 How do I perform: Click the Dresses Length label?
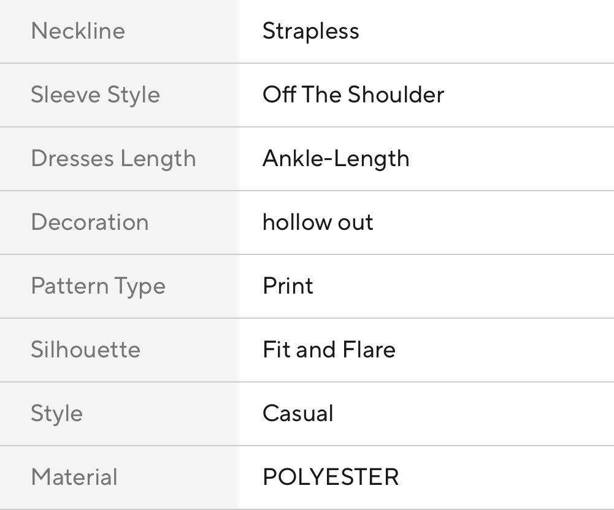(113, 158)
